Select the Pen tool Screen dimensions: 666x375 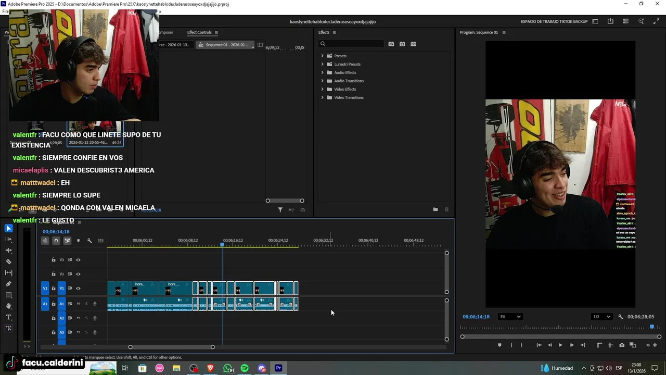click(8, 284)
